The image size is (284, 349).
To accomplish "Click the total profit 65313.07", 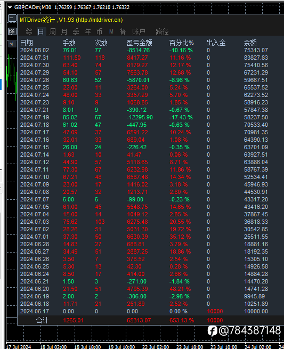I will tap(139, 321).
